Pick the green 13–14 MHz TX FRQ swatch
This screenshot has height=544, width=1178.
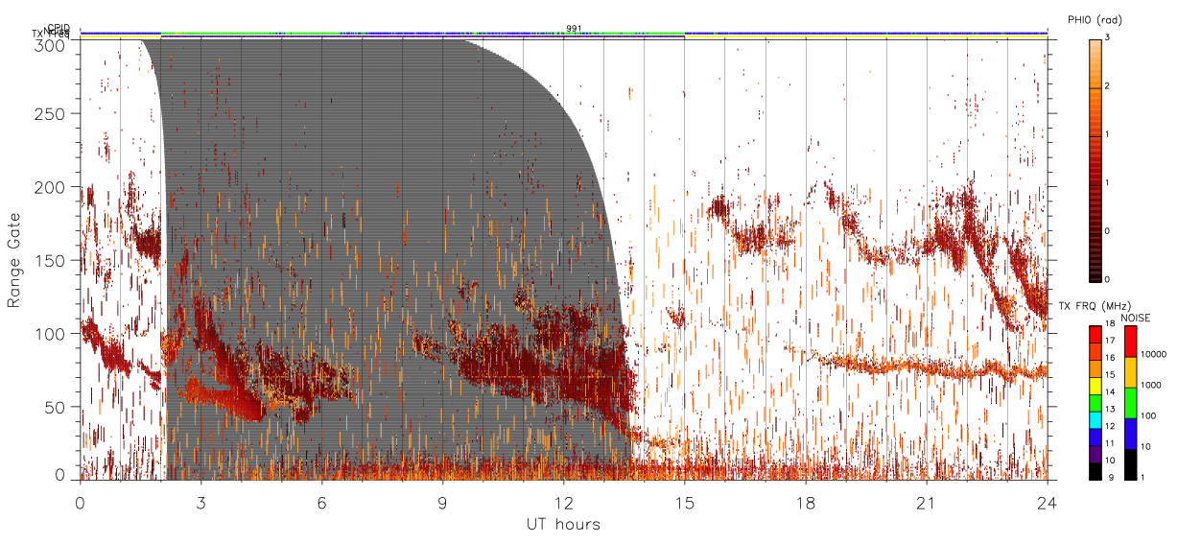point(1096,402)
